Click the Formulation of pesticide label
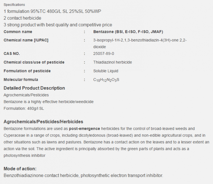 [27, 71]
